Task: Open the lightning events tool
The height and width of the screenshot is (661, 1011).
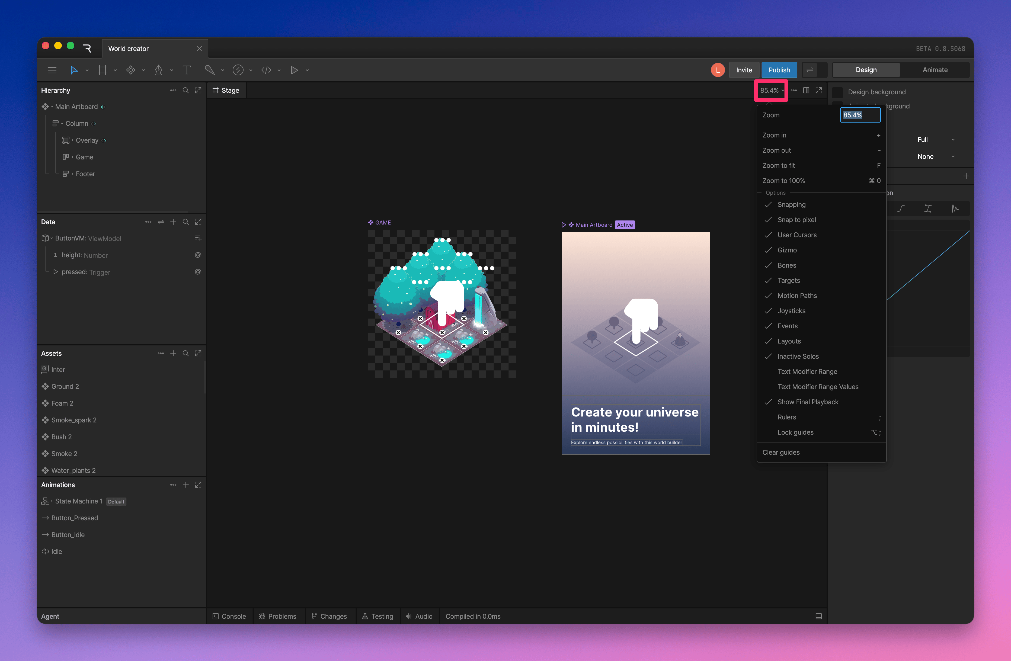Action: 238,70
